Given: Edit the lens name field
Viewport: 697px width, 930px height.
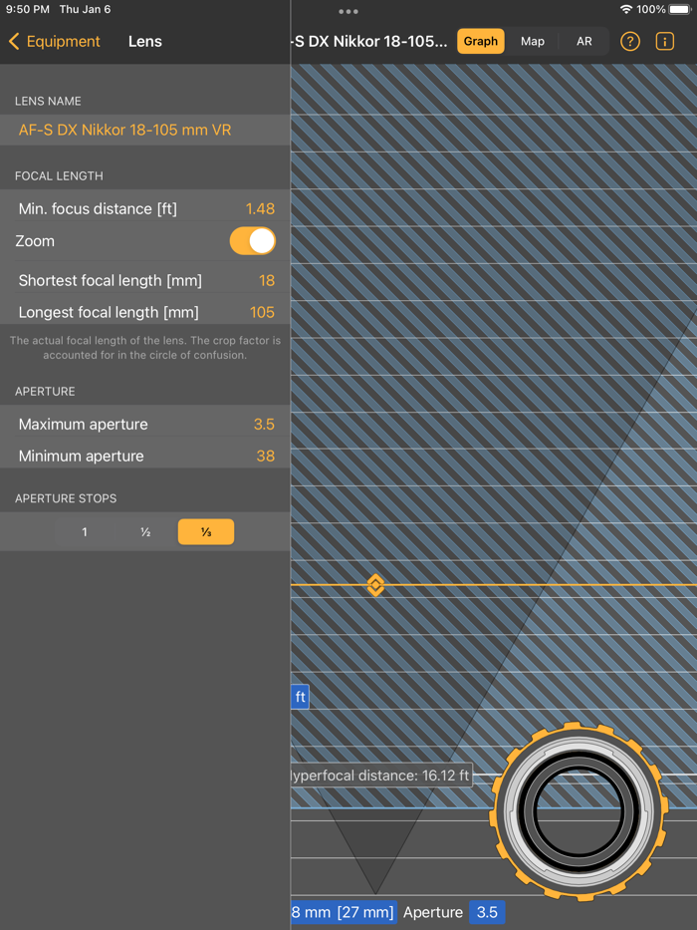Looking at the screenshot, I should coord(145,130).
